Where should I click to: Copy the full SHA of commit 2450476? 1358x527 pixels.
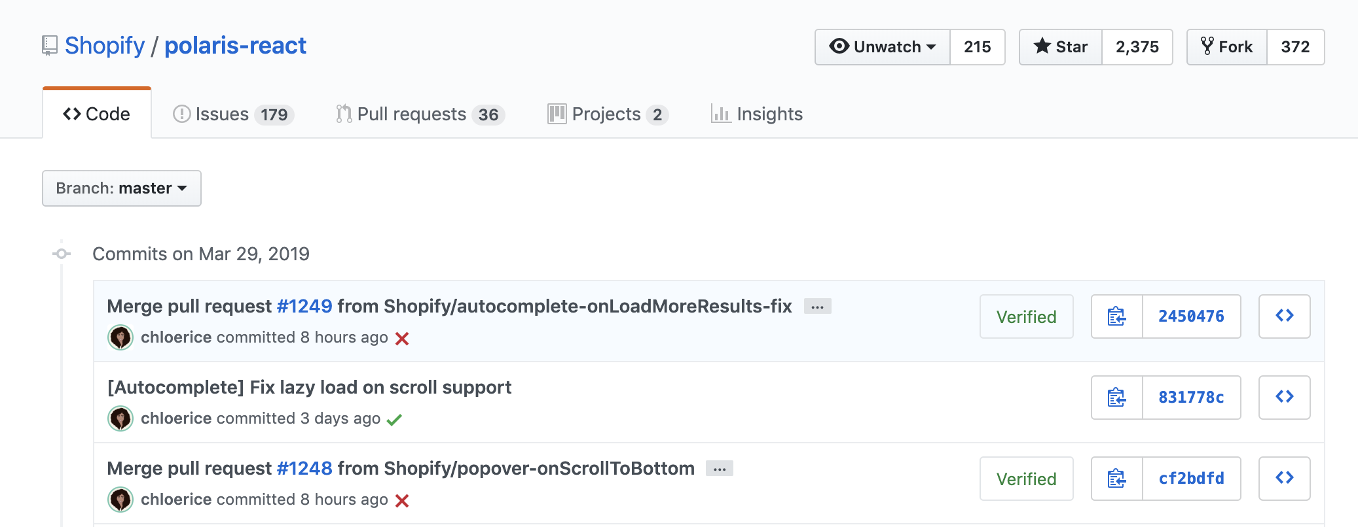point(1115,316)
